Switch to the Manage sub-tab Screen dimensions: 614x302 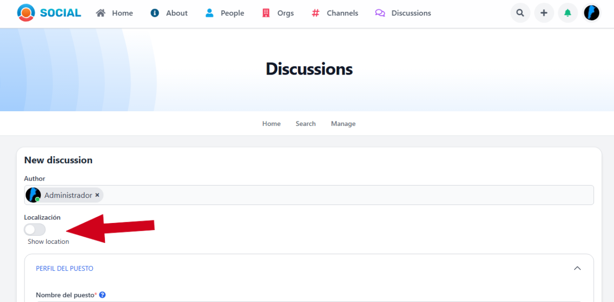(343, 123)
